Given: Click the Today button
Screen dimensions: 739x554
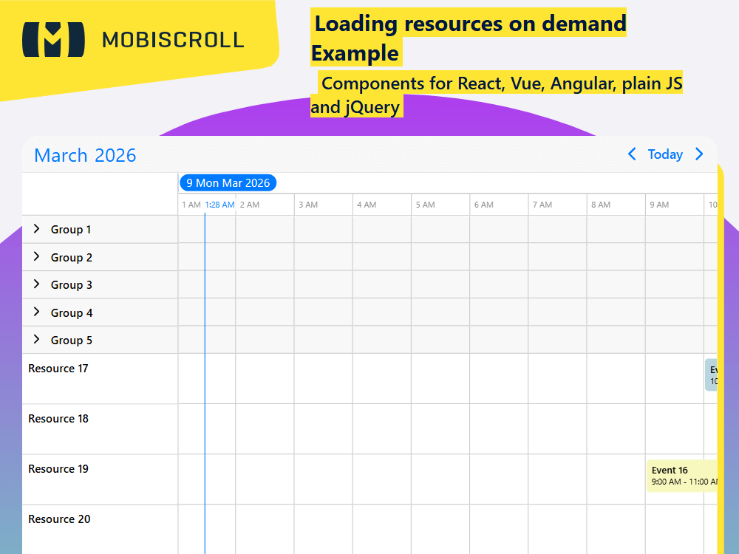Looking at the screenshot, I should (x=665, y=154).
